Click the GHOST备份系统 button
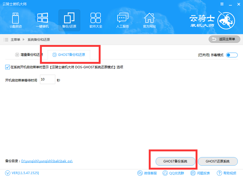This screenshot has height=177, width=243. click(175, 161)
